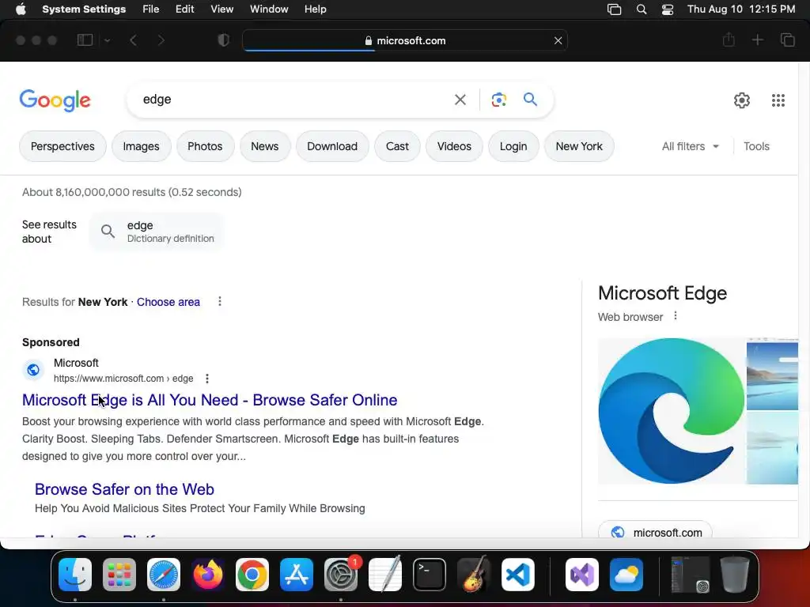
Task: Open the Google apps grid
Action: [778, 100]
